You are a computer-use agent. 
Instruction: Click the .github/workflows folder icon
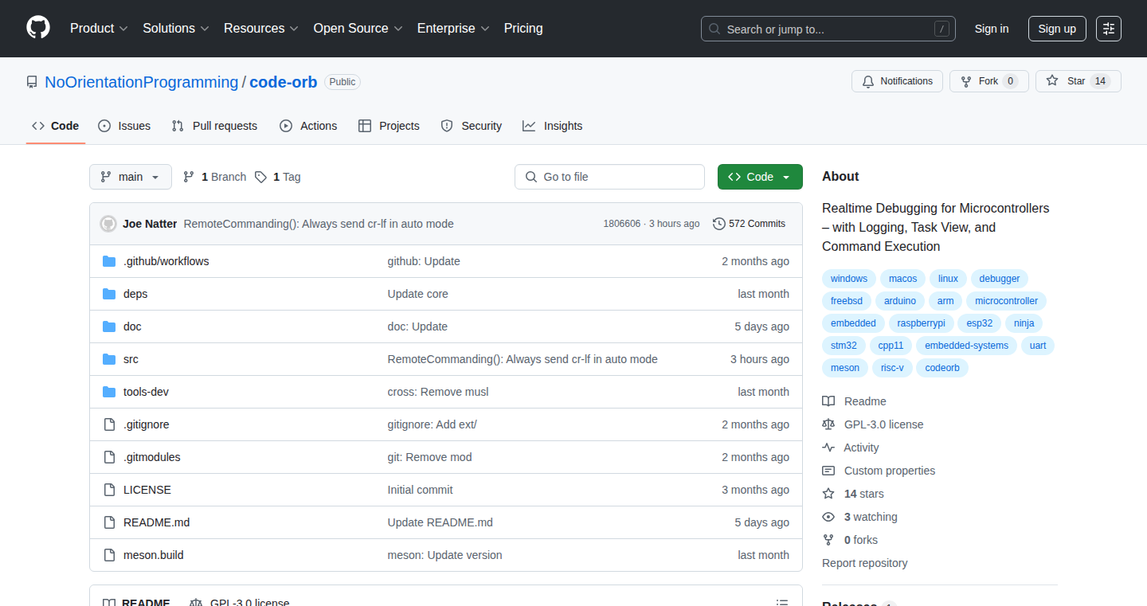pos(109,261)
